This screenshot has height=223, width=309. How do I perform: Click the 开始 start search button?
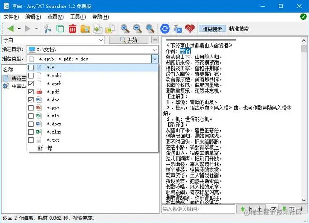tap(128, 40)
